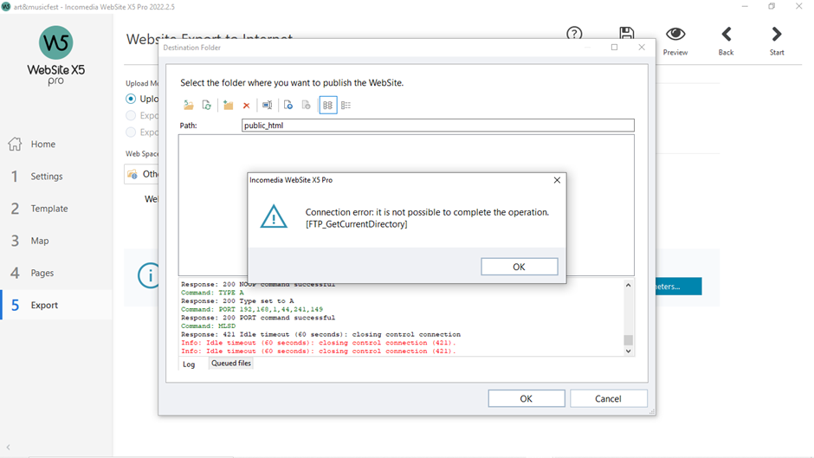Image resolution: width=814 pixels, height=458 pixels.
Task: Open the Queued files tab
Action: [x=231, y=363]
